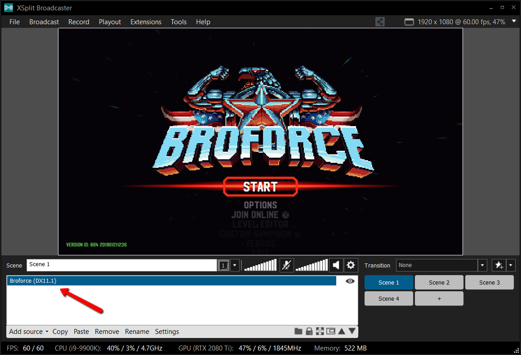521x355 pixels.
Task: Switch to Scene 2
Action: point(439,282)
